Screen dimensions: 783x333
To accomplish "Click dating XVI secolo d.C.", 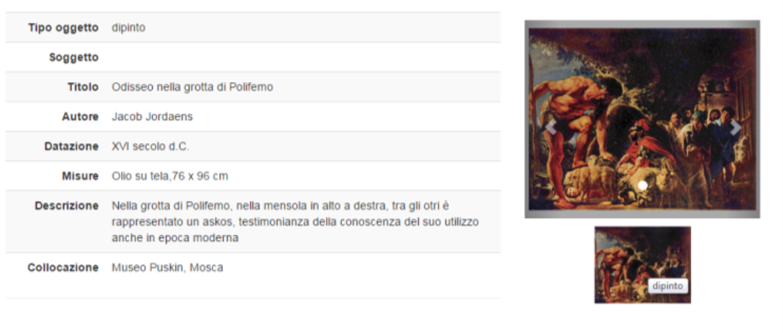I will (x=150, y=146).
